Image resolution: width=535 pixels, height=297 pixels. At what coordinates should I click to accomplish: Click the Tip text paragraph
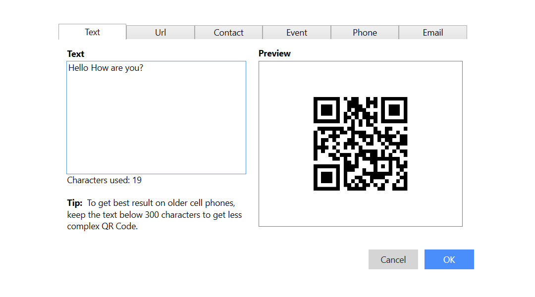pyautogui.click(x=154, y=214)
